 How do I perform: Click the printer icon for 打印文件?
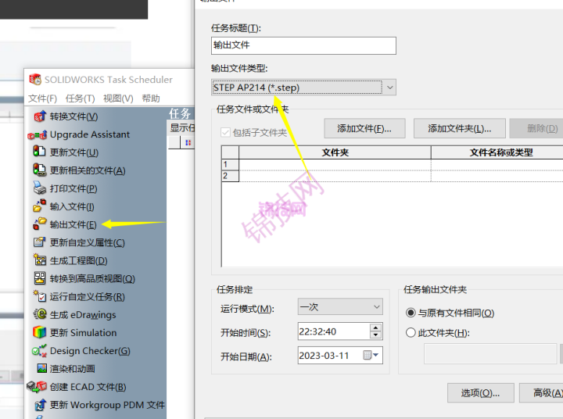click(40, 188)
